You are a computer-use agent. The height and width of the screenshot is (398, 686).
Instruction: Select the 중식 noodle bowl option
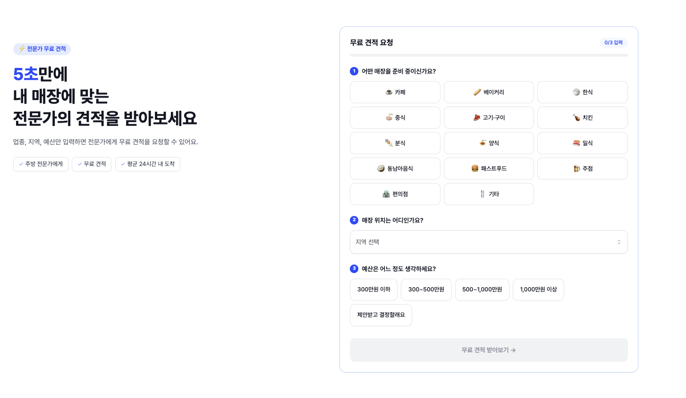[x=395, y=117]
